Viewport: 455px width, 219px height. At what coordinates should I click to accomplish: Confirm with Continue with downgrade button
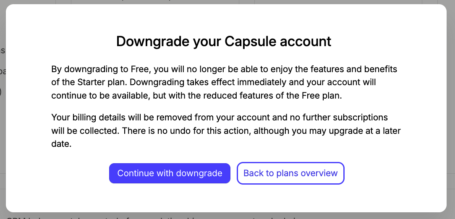pyautogui.click(x=170, y=173)
